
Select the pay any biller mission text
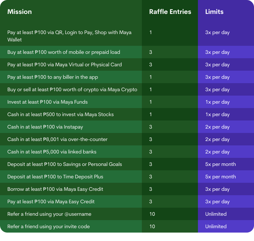[52, 77]
